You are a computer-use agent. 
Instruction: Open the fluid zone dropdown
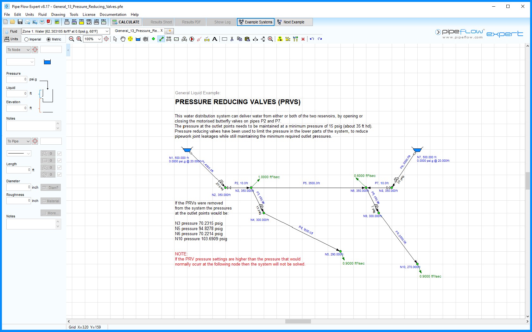coord(107,31)
